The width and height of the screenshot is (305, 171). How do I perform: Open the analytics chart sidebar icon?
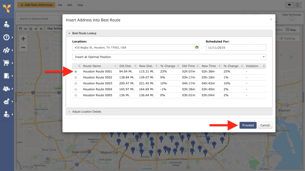coord(7,101)
